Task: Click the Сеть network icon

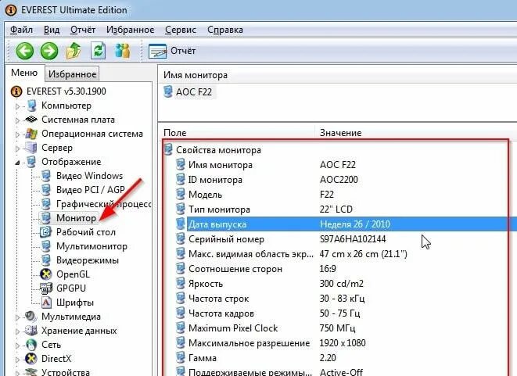Action: pyautogui.click(x=31, y=345)
